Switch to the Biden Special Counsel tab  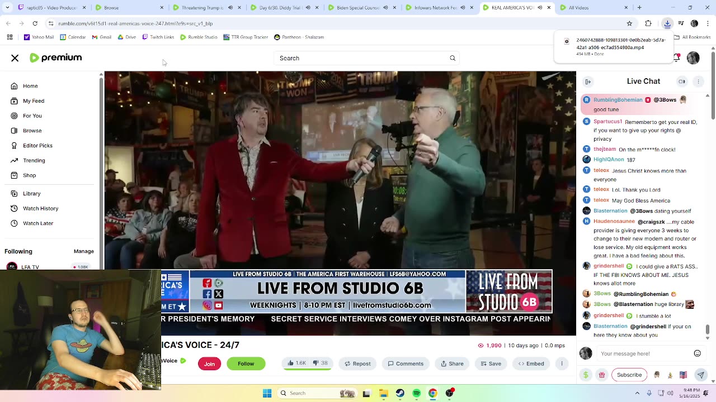coord(362,8)
